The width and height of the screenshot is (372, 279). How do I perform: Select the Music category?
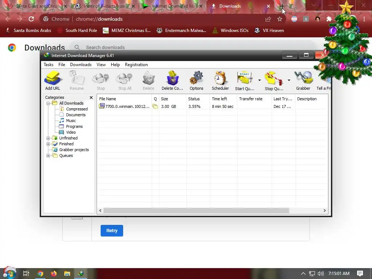pyautogui.click(x=71, y=121)
